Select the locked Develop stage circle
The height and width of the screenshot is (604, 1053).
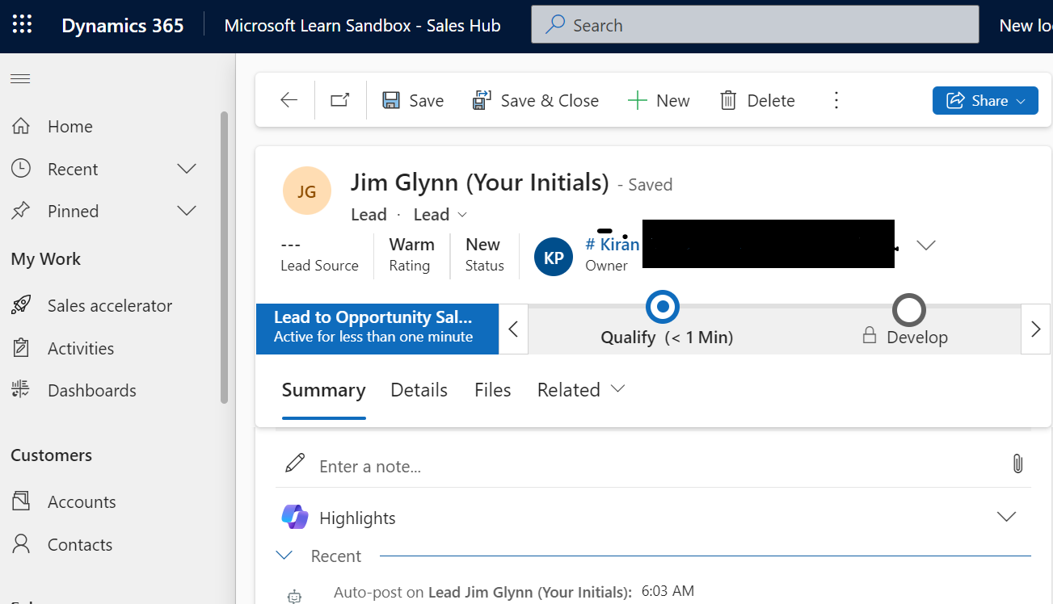click(909, 309)
